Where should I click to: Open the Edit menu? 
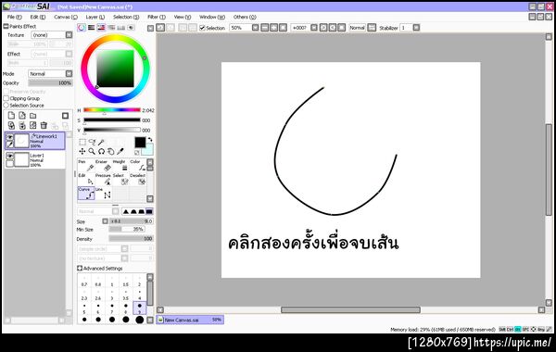38,17
